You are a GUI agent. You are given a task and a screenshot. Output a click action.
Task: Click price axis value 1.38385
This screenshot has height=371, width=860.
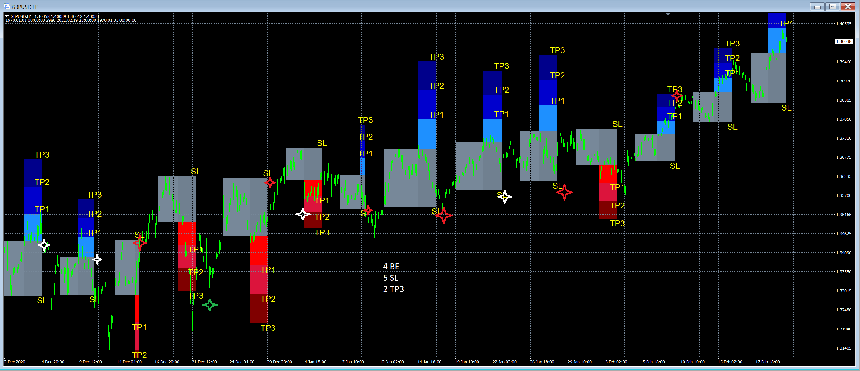click(844, 100)
